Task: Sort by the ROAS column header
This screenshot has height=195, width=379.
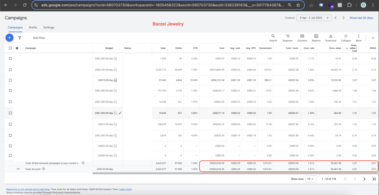Action: 373,48
